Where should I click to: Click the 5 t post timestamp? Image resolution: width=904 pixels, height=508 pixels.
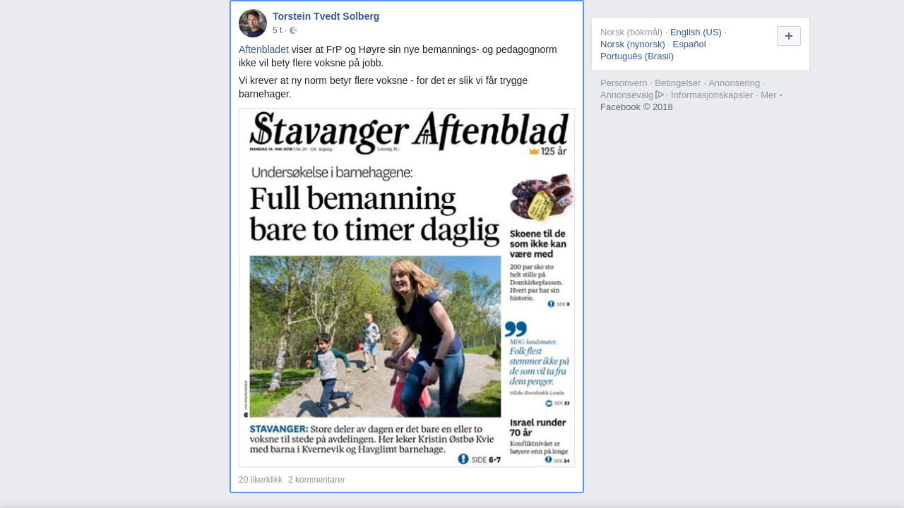click(277, 30)
